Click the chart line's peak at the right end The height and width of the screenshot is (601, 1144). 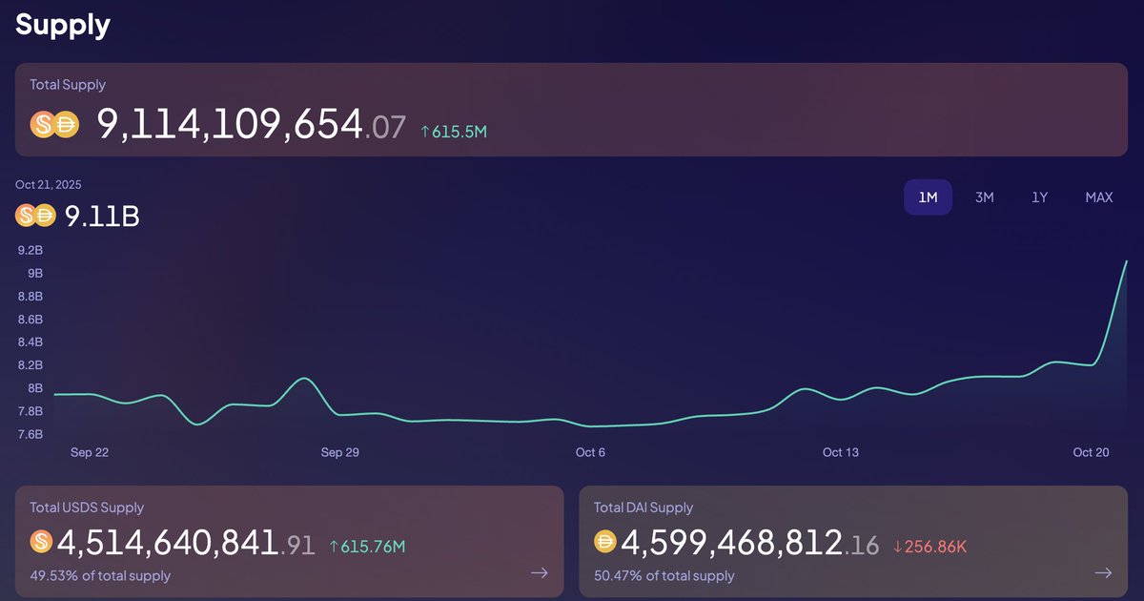[1126, 261]
